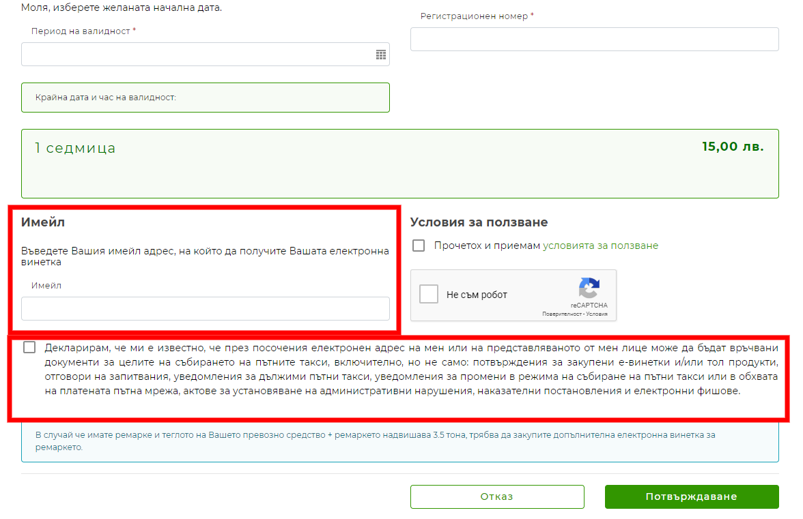The image size is (803, 519).
Task: Tick the 'Декларирам' declaration checkbox
Action: click(29, 347)
